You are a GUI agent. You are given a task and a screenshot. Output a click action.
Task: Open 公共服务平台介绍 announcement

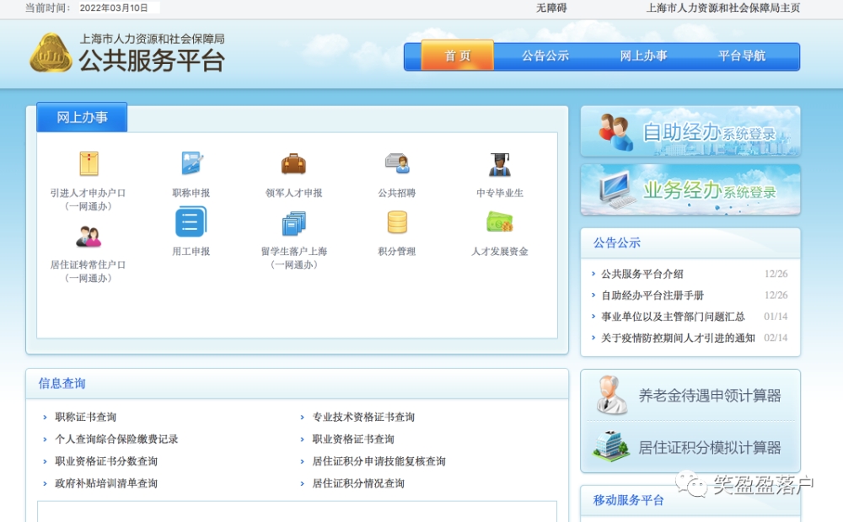tap(642, 274)
